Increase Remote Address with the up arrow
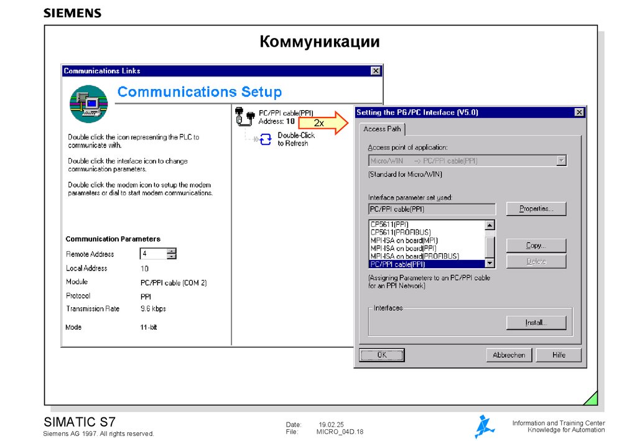 (172, 251)
